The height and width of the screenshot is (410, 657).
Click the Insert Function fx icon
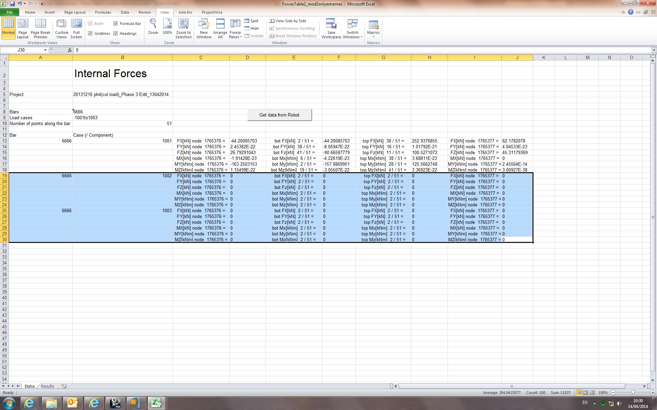tap(70, 50)
